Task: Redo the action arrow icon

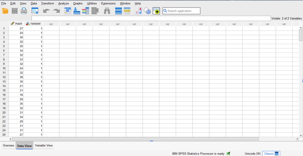Action: coord(56,11)
